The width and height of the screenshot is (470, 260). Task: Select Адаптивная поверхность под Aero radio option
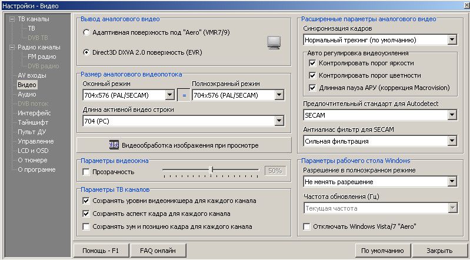point(87,32)
